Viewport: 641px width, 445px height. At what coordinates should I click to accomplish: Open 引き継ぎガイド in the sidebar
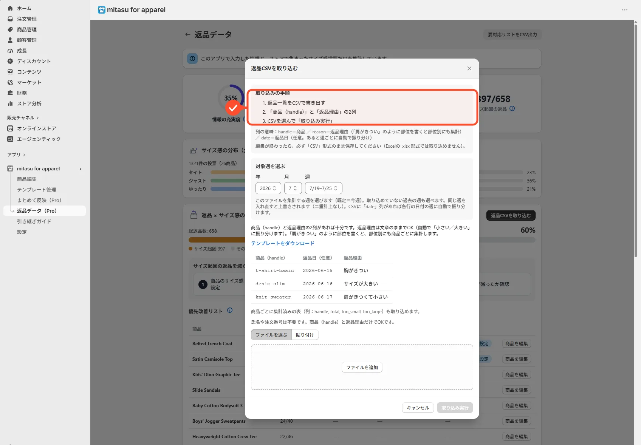(34, 221)
